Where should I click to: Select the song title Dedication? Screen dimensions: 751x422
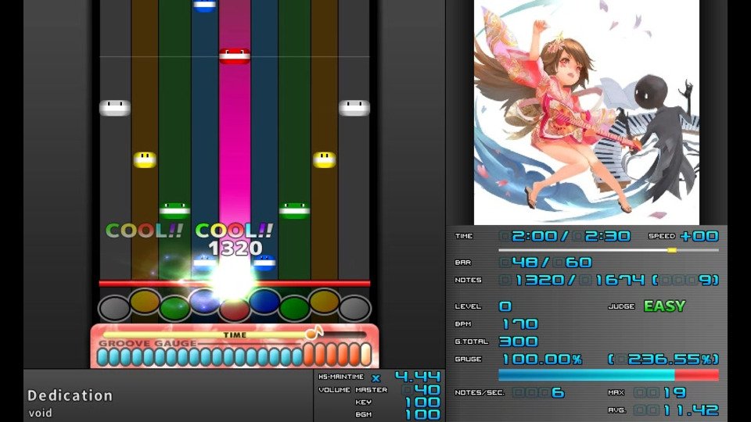coord(70,395)
